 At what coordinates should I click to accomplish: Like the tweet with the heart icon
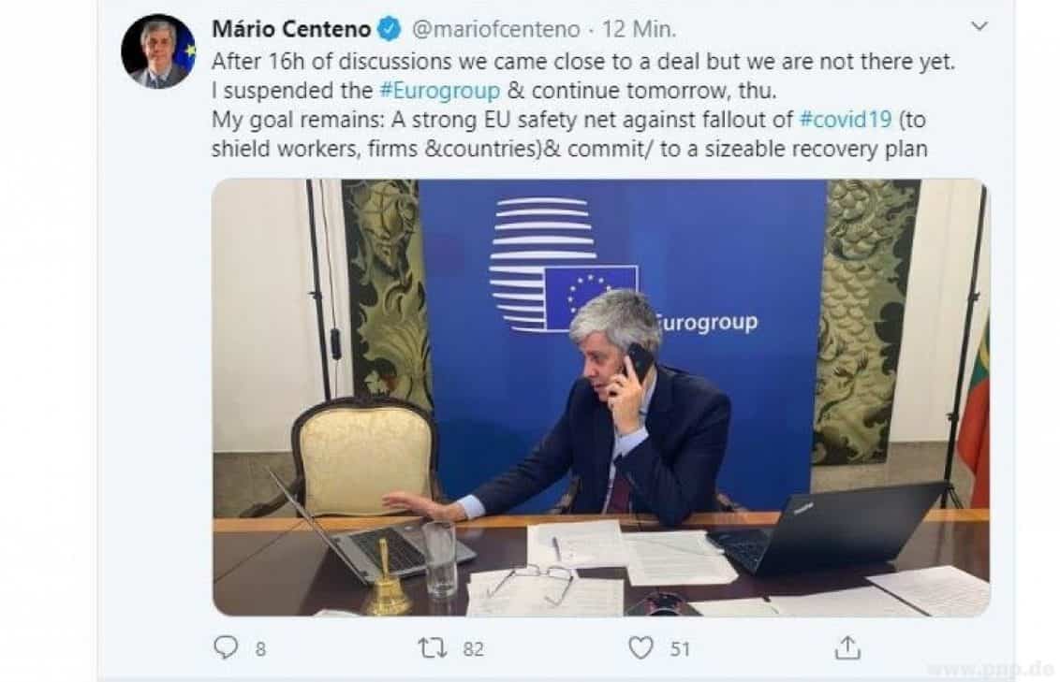[x=640, y=647]
